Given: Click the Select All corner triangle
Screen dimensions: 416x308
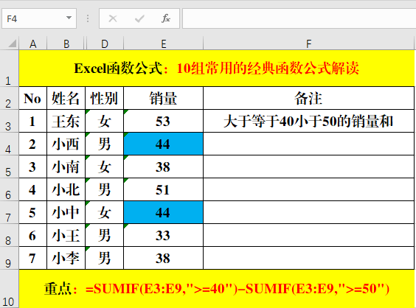Looking at the screenshot, I should click(13, 43).
